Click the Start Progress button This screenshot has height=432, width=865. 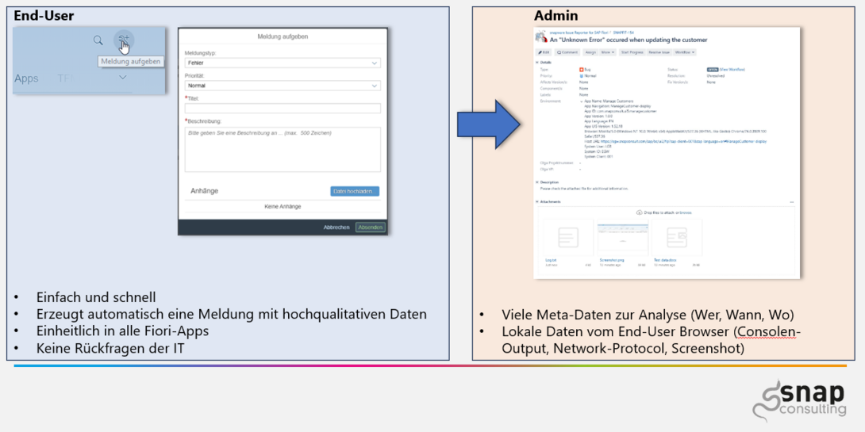[x=632, y=52]
